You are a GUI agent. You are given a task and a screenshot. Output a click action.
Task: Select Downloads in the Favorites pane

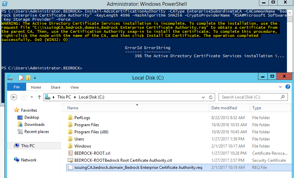click(34, 125)
